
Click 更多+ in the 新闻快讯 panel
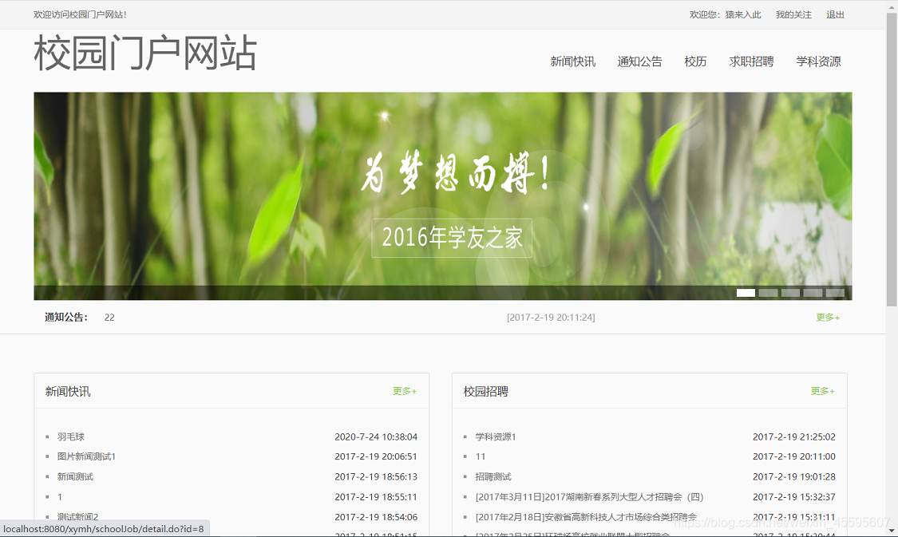[403, 391]
